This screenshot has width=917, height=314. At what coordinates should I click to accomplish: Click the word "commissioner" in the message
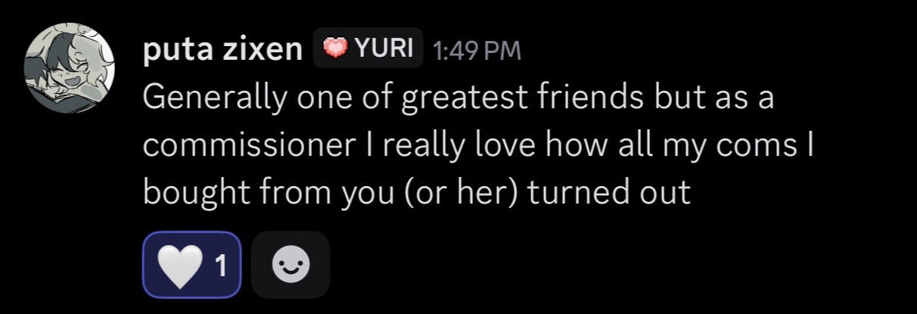coord(248,146)
